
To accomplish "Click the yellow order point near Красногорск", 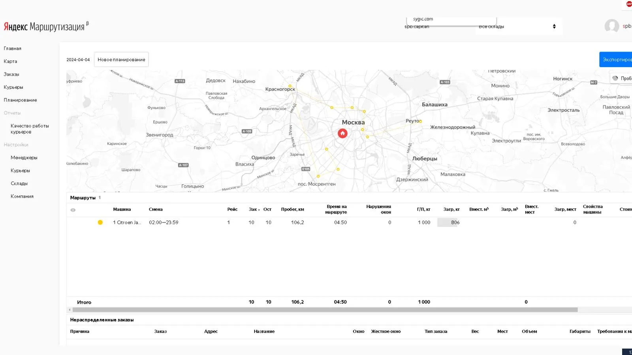I will pyautogui.click(x=290, y=86).
